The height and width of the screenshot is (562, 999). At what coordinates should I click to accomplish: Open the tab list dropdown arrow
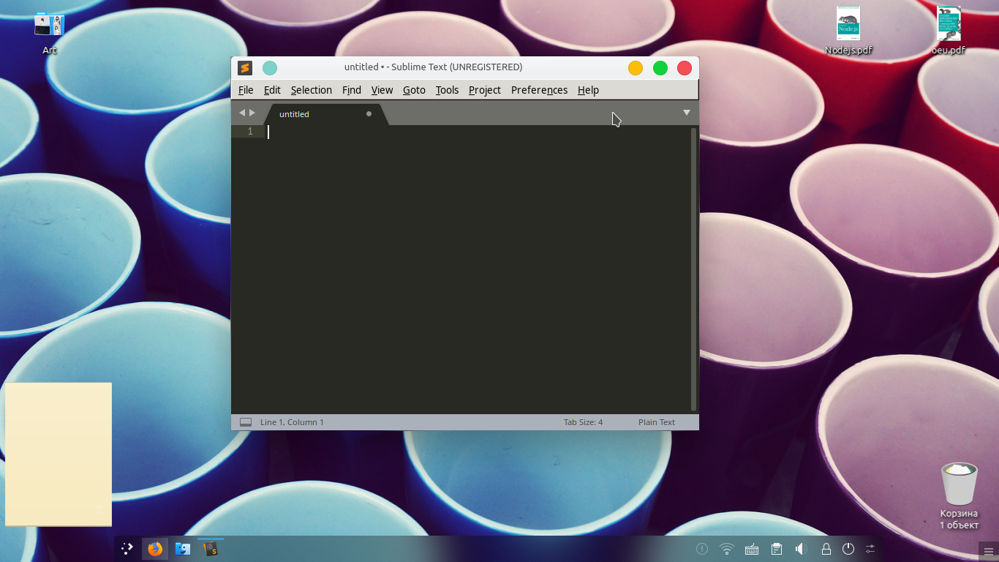(x=687, y=113)
